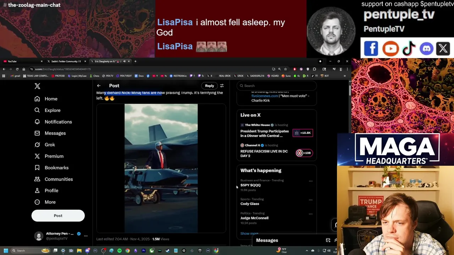
Task: Open Grok from the sidebar
Action: point(44,144)
